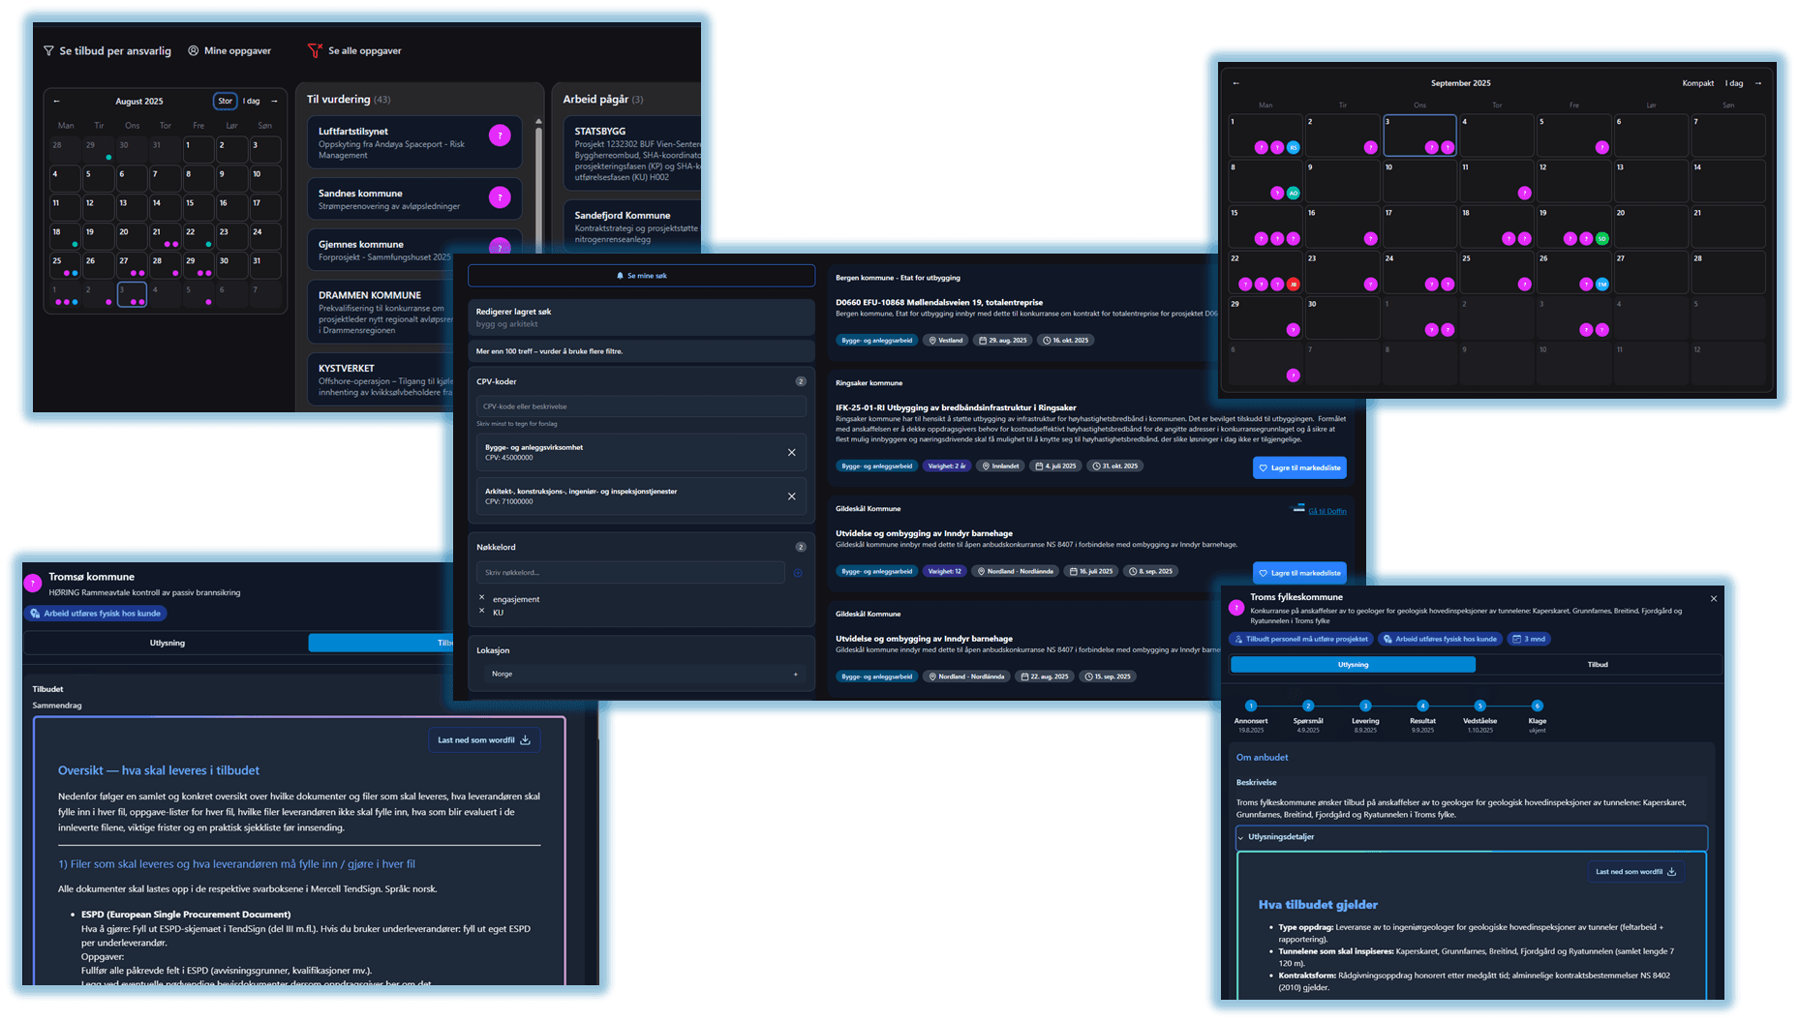The width and height of the screenshot is (1799, 1022).
Task: Switch to 'Utlysning' tab in the Tromsø kommune panel
Action: pos(167,643)
